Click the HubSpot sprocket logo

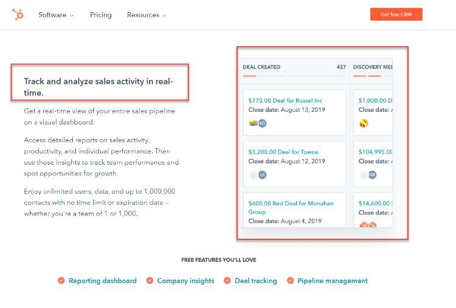pos(18,14)
